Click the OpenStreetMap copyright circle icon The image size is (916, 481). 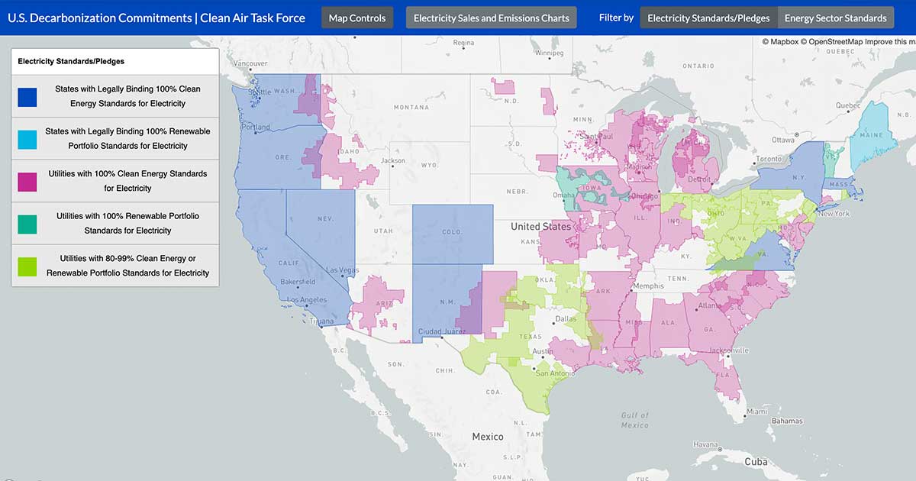[x=803, y=41]
